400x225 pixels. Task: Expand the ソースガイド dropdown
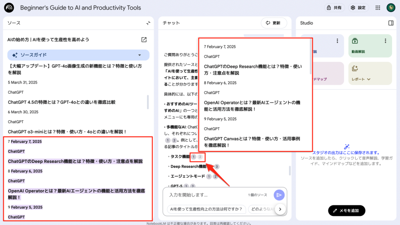(x=139, y=55)
